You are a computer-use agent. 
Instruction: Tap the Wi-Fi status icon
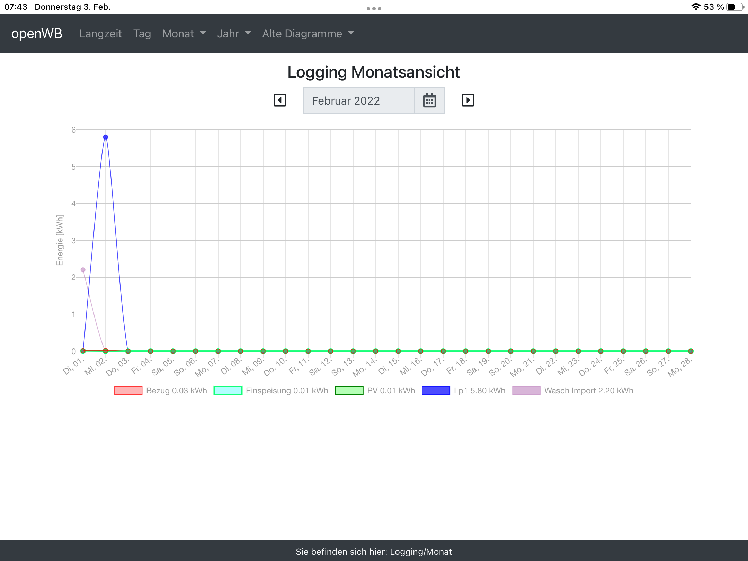tap(696, 7)
